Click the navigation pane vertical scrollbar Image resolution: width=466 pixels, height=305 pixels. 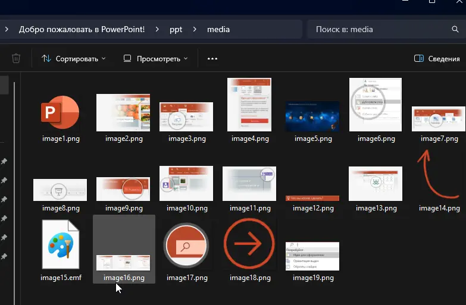[x=14, y=178]
